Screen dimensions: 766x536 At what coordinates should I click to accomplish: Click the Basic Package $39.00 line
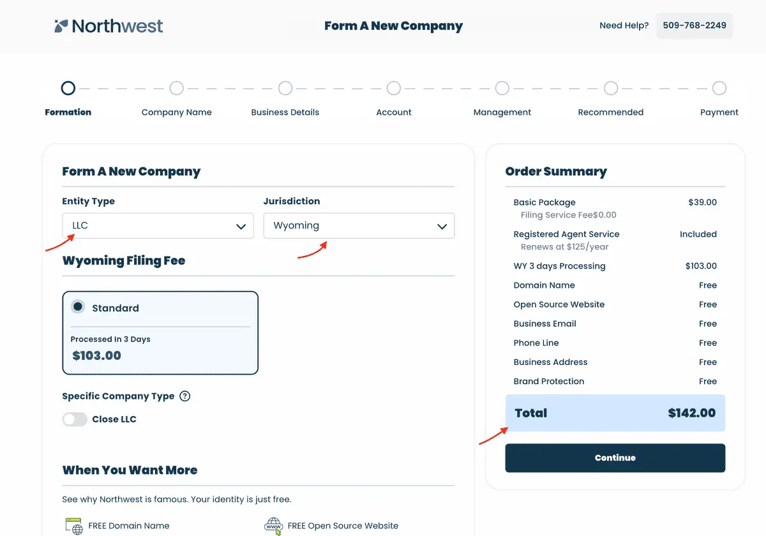[615, 202]
